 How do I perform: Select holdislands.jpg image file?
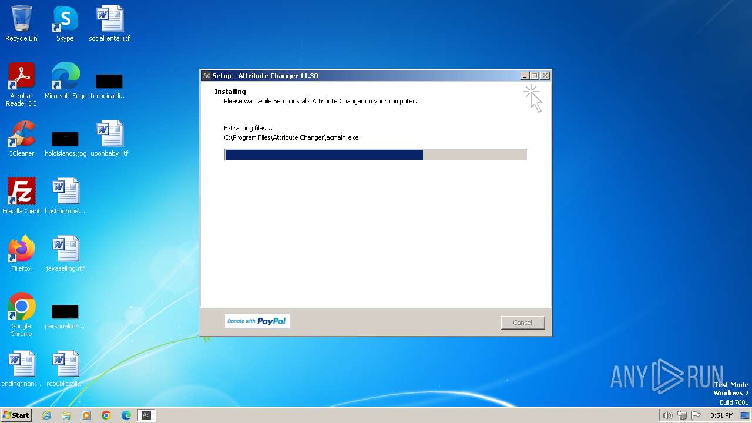[x=65, y=143]
